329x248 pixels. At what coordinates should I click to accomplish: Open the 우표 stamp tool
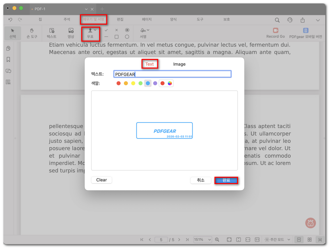(90, 33)
